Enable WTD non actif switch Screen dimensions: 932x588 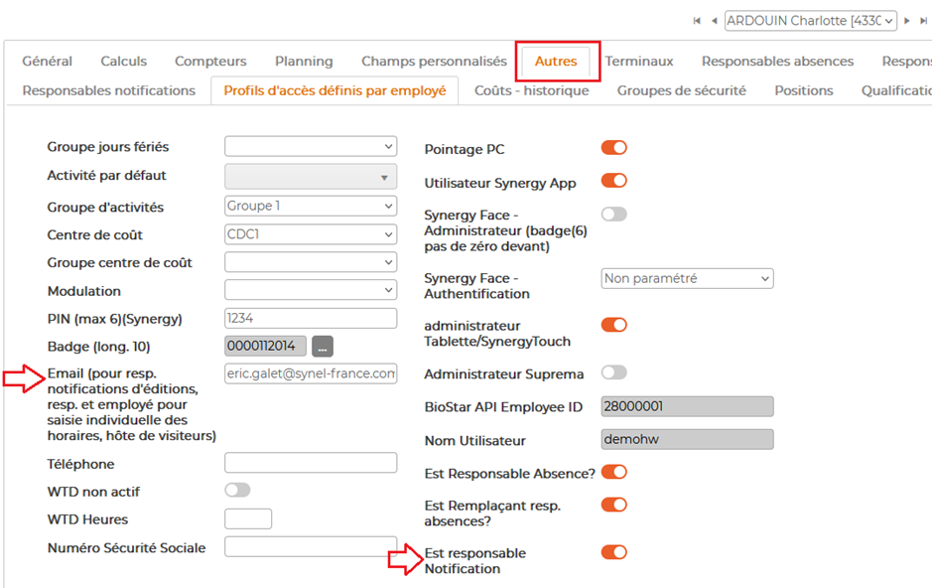(238, 490)
